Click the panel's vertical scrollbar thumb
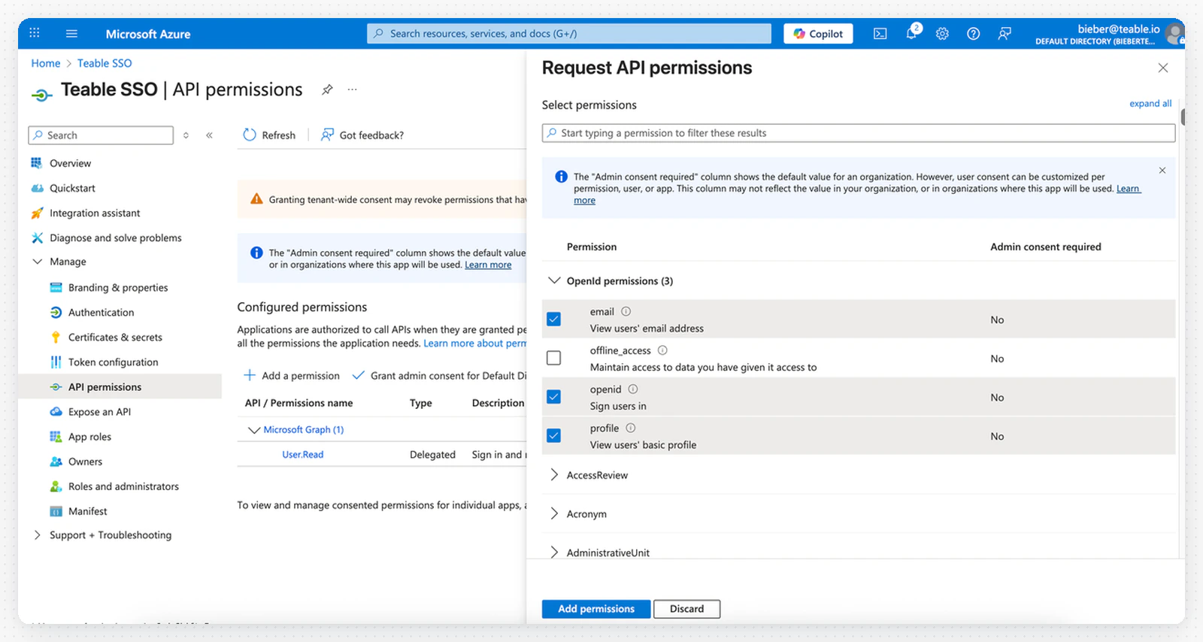Image resolution: width=1203 pixels, height=642 pixels. click(x=1183, y=117)
